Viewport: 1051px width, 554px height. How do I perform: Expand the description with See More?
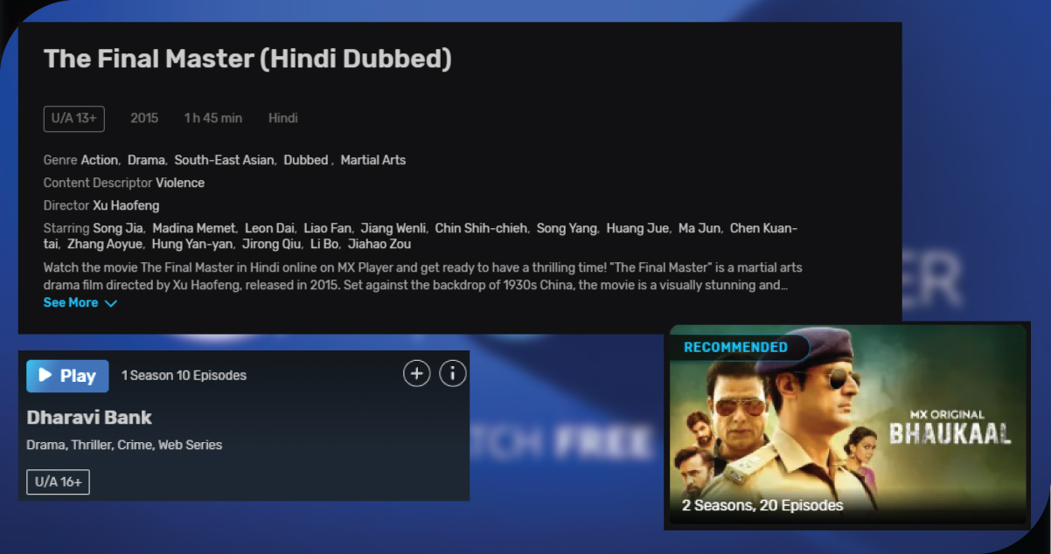(x=71, y=302)
